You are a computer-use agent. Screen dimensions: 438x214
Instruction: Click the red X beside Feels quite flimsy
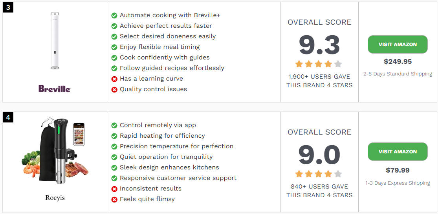coord(114,200)
